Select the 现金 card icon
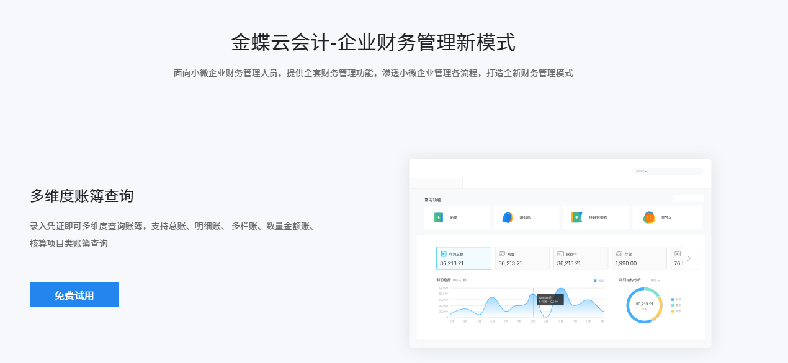788x363 pixels. click(502, 253)
